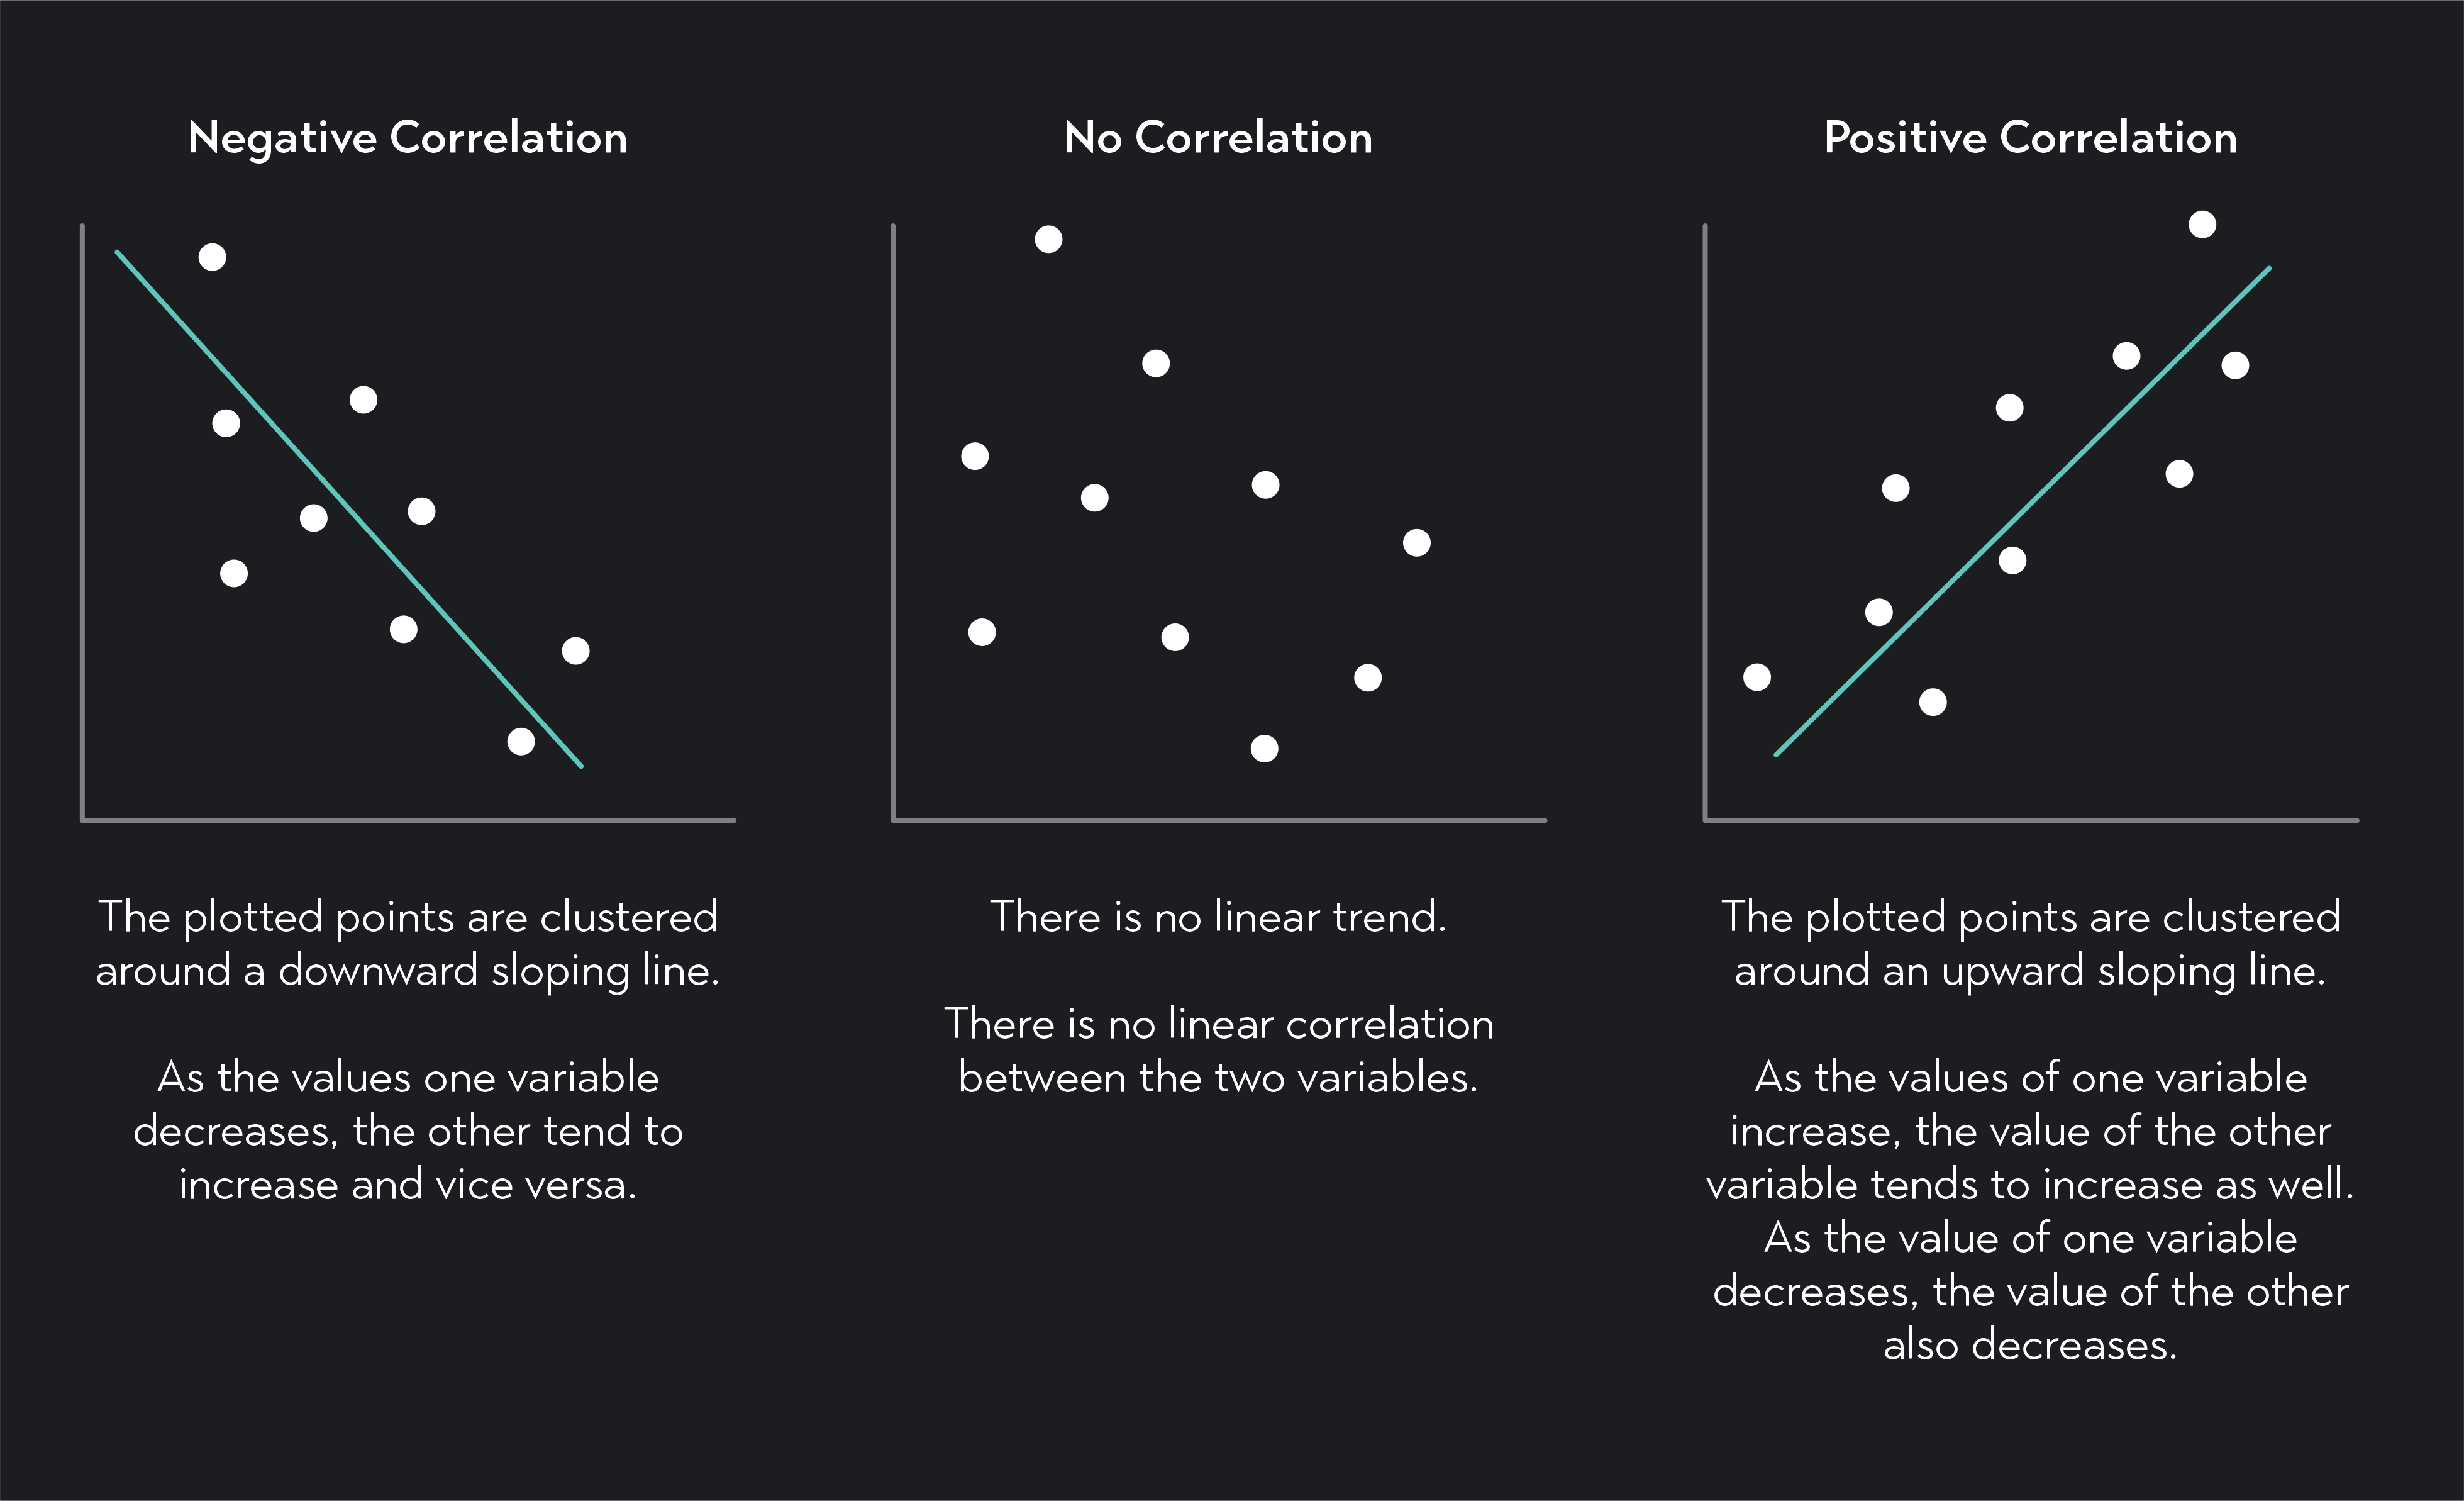Select the topmost dot in No Correlation chart

(1048, 239)
